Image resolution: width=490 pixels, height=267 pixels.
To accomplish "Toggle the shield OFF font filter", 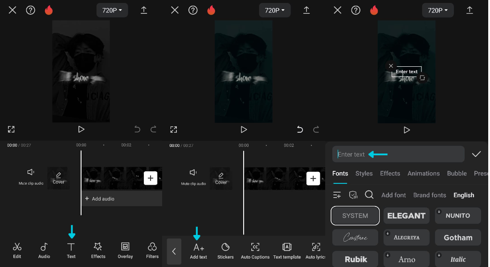I will (353, 195).
